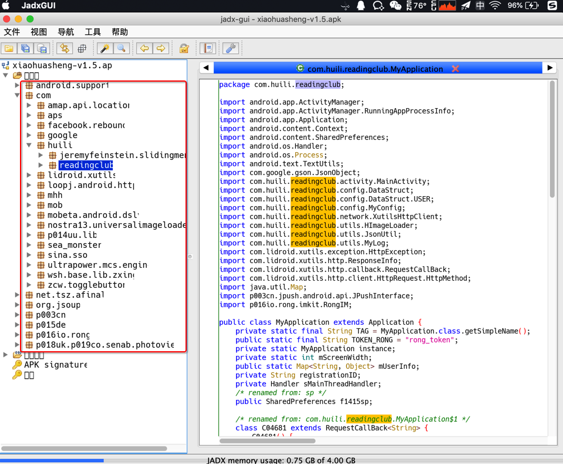The height and width of the screenshot is (464, 563).
Task: Click the tab scroll right arrow
Action: click(549, 68)
